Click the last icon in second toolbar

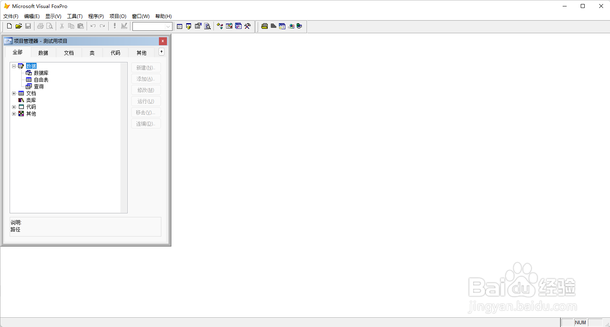(x=299, y=26)
